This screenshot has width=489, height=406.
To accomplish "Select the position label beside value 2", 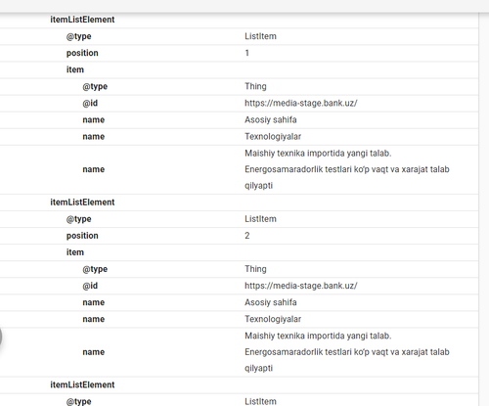I will click(x=82, y=236).
